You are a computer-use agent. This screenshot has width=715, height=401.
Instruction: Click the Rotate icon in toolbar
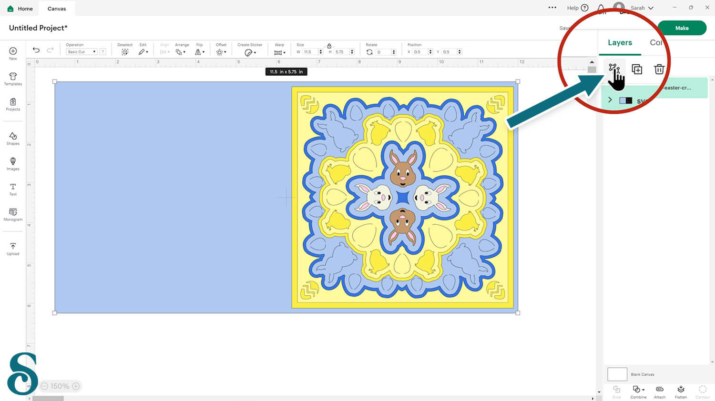369,52
